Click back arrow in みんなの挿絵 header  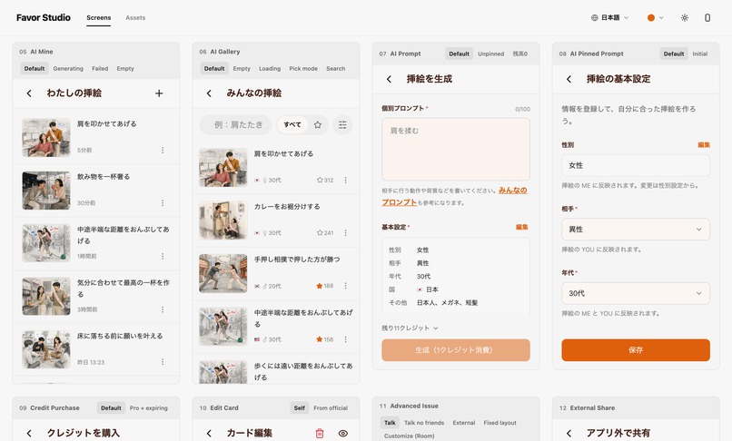209,93
